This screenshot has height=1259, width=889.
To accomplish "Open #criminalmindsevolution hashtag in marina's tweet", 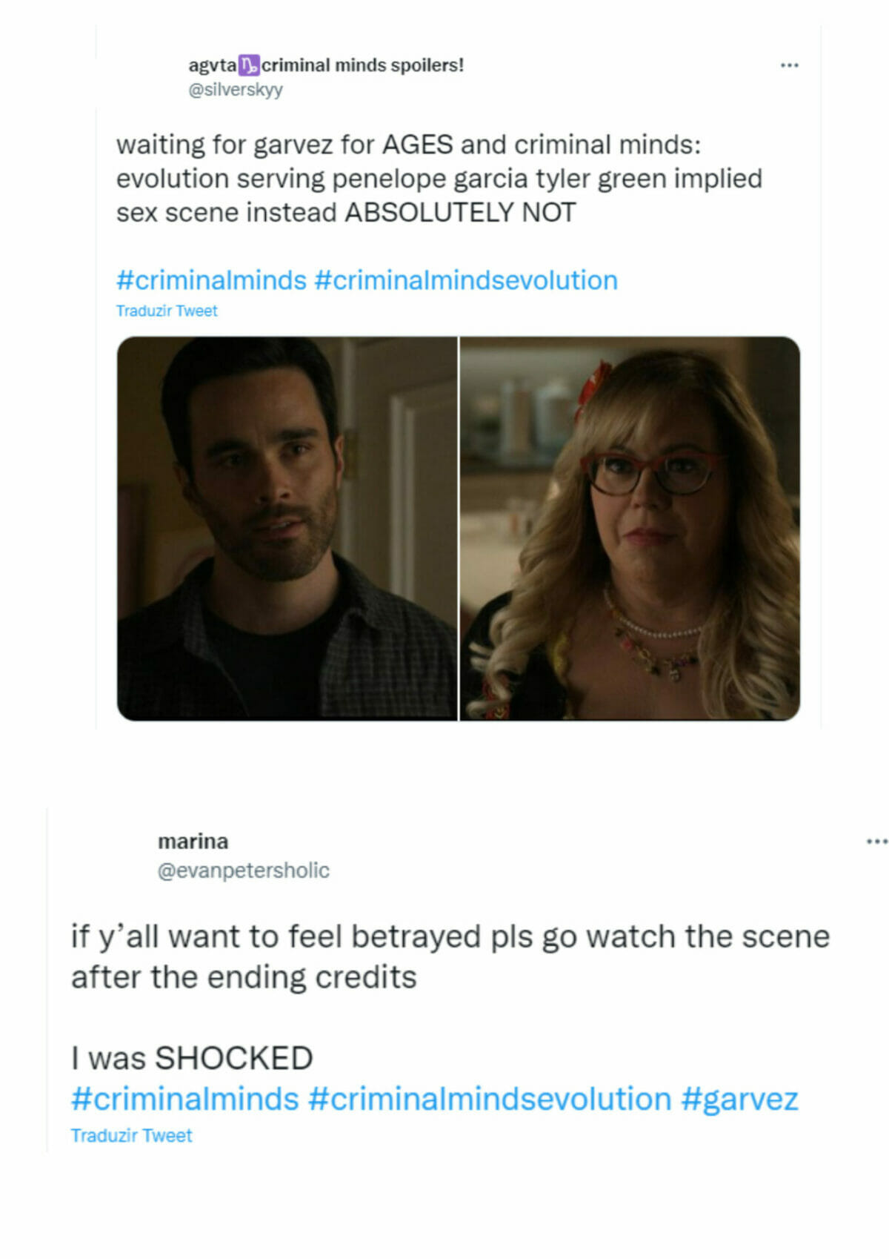I will pyautogui.click(x=490, y=1099).
